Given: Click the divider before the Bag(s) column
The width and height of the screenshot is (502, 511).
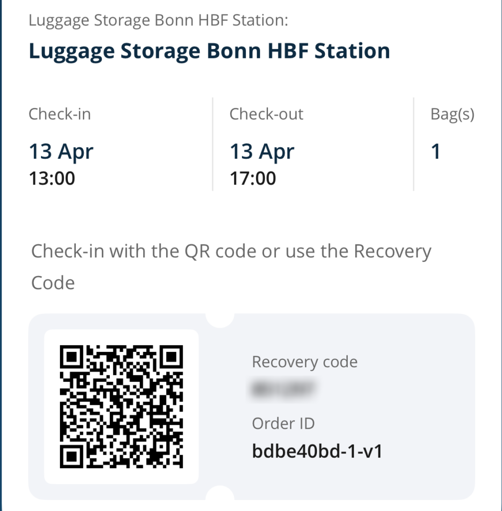Looking at the screenshot, I should pos(414,144).
